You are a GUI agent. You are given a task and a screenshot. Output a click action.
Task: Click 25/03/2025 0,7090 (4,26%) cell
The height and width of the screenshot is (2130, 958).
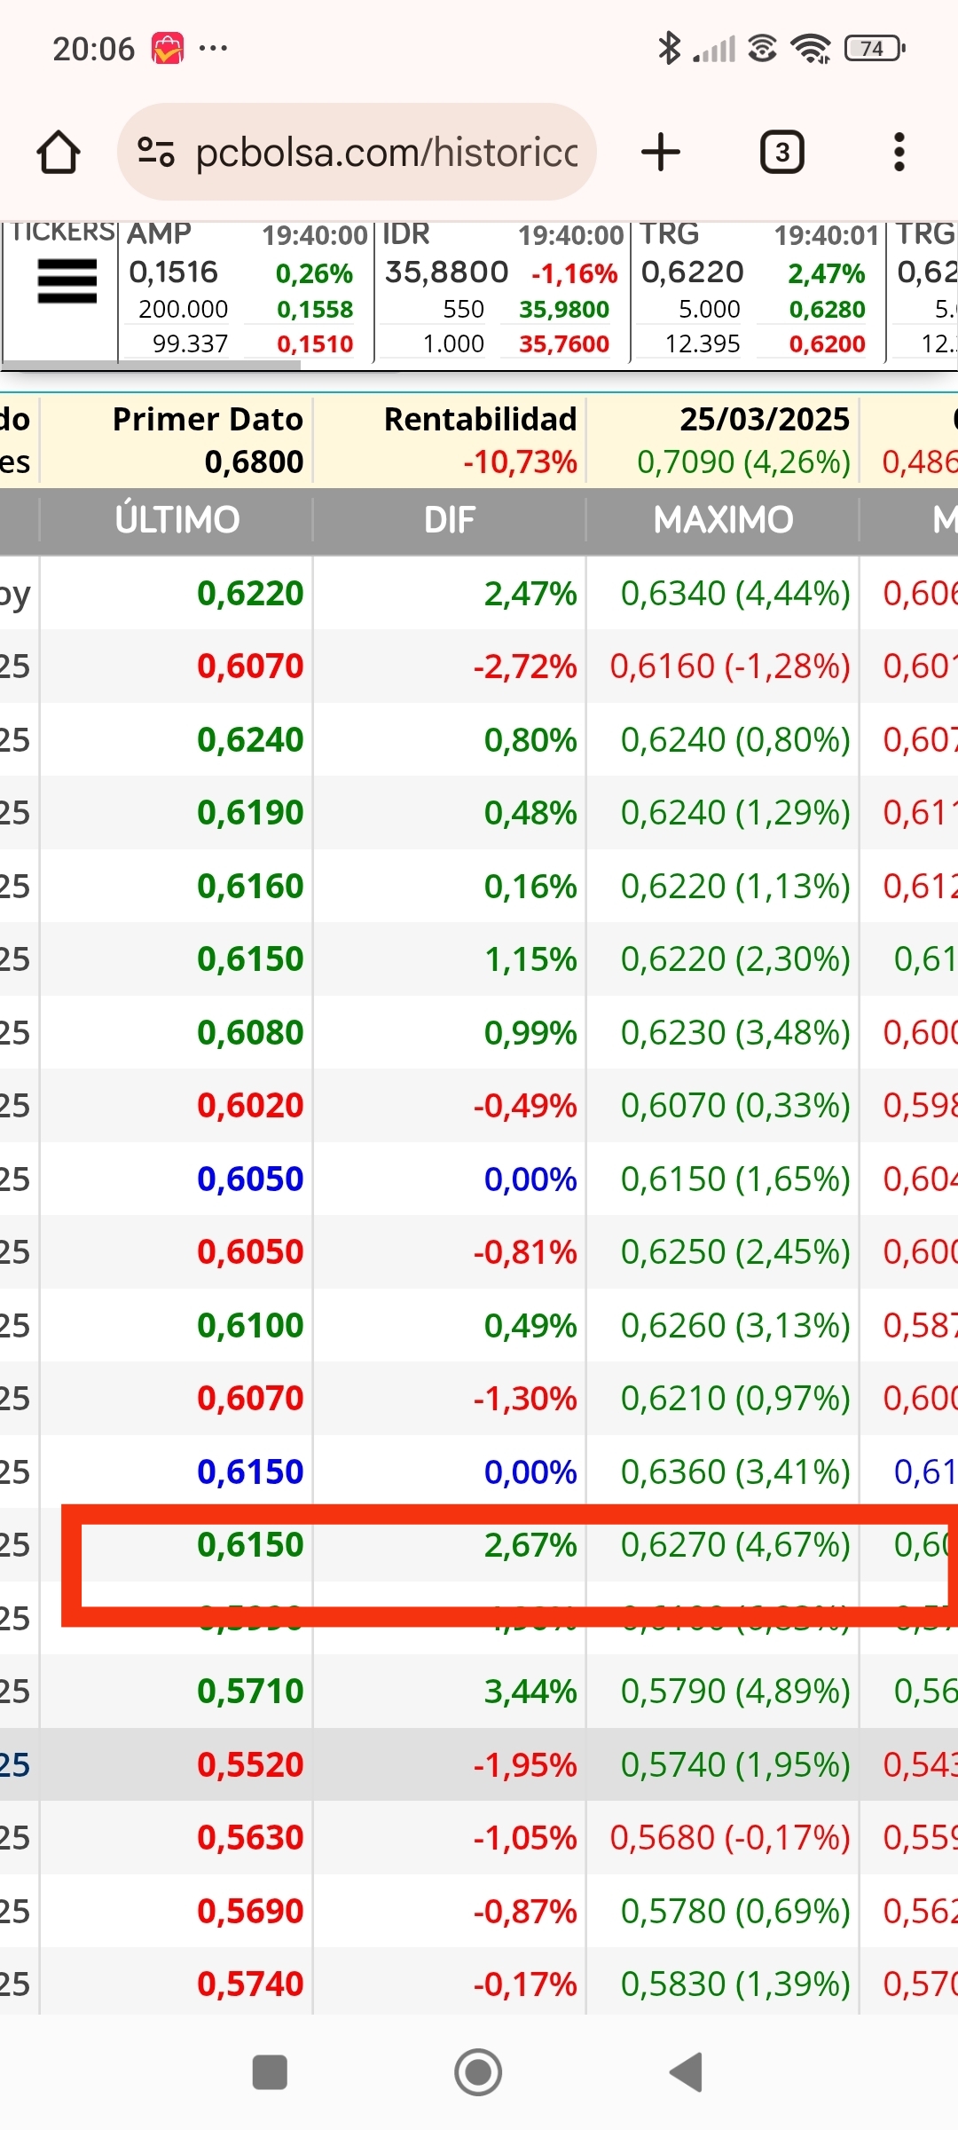723,441
